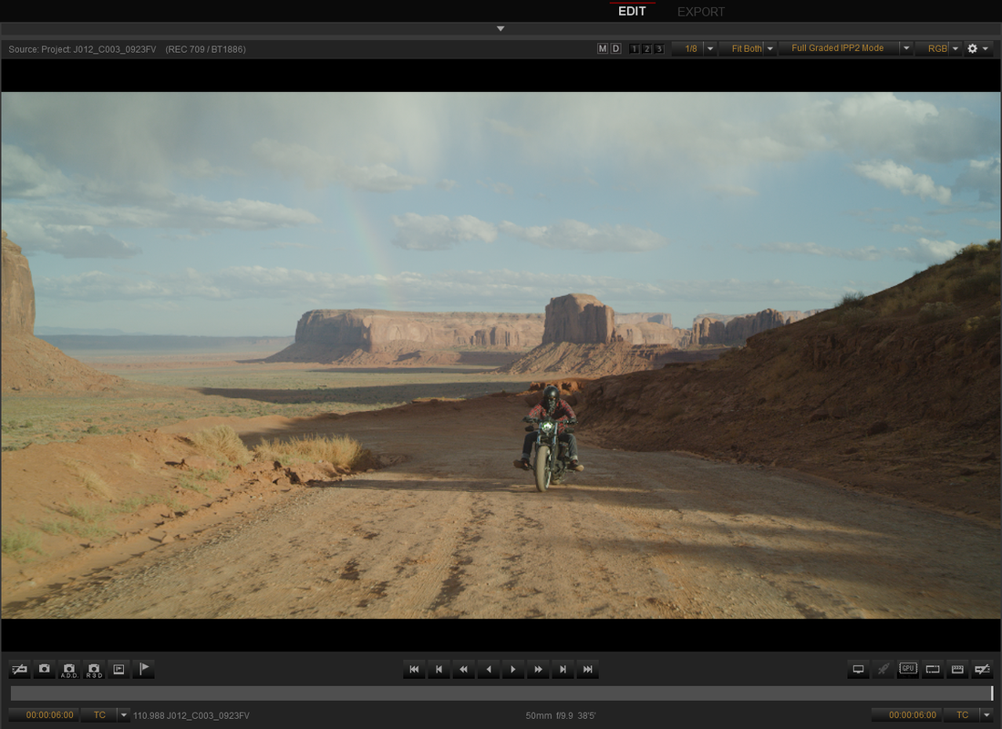Toggle the D button in viewer toolbar

tap(615, 48)
